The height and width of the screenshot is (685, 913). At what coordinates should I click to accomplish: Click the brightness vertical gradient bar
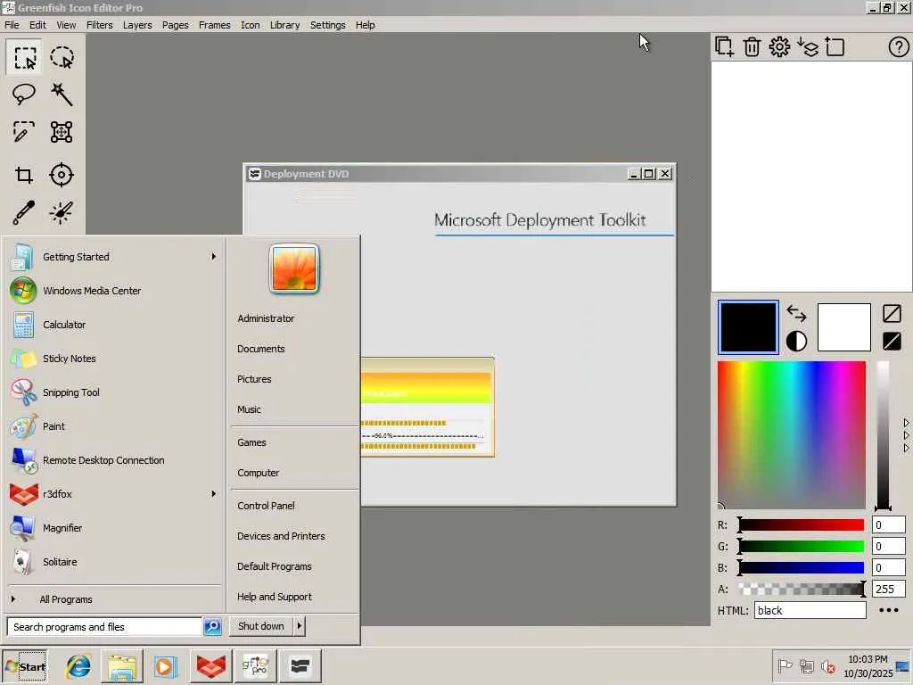883,434
